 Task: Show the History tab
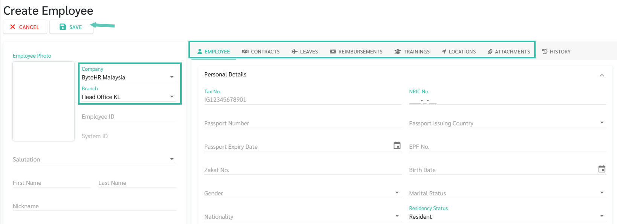coord(556,52)
